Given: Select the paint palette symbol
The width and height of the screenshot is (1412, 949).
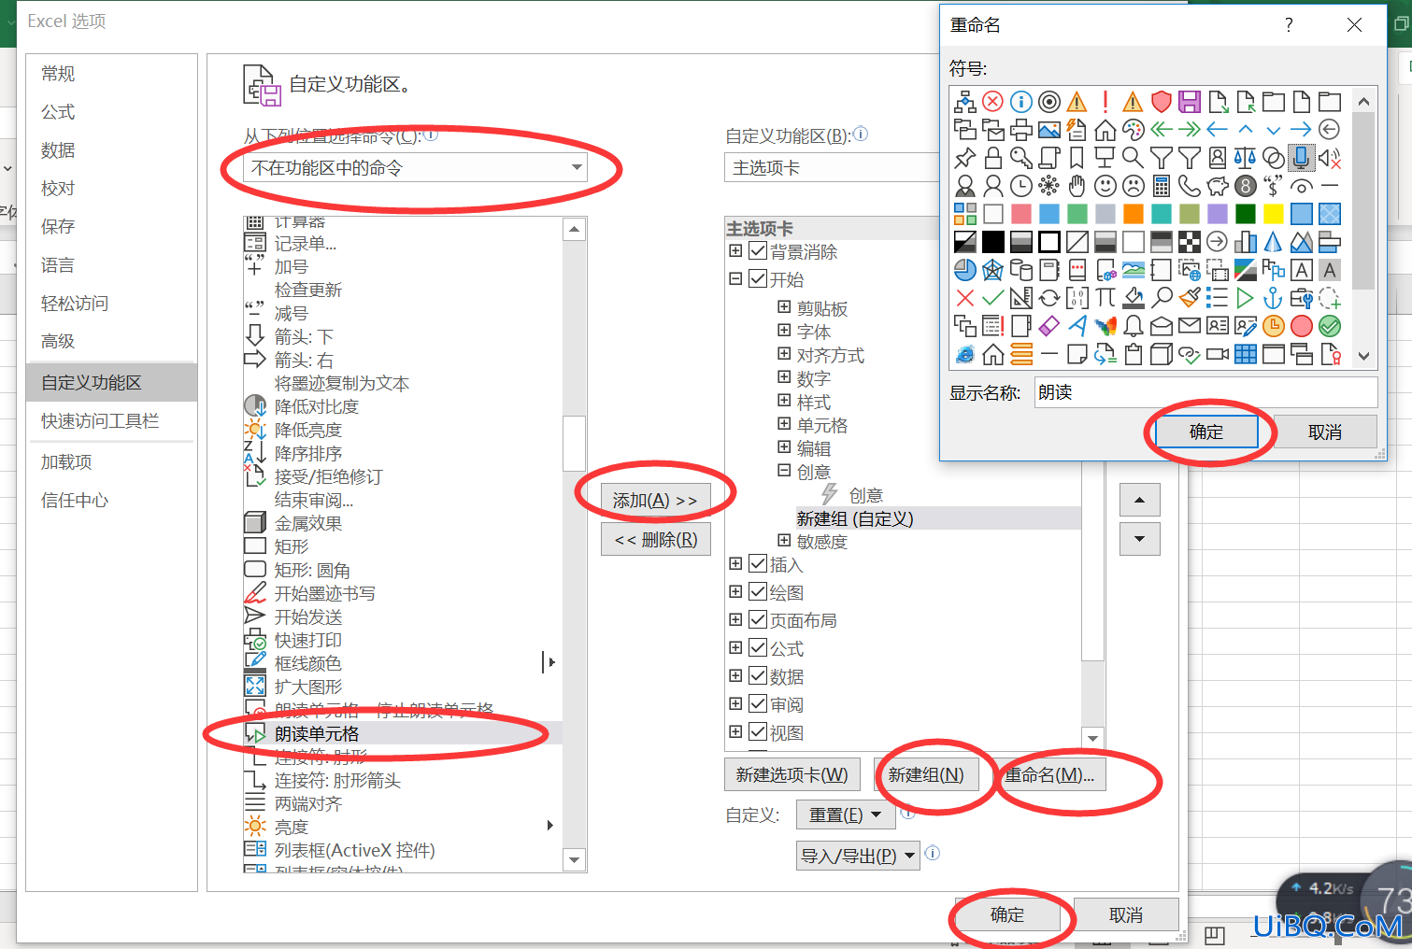Looking at the screenshot, I should click(1134, 130).
